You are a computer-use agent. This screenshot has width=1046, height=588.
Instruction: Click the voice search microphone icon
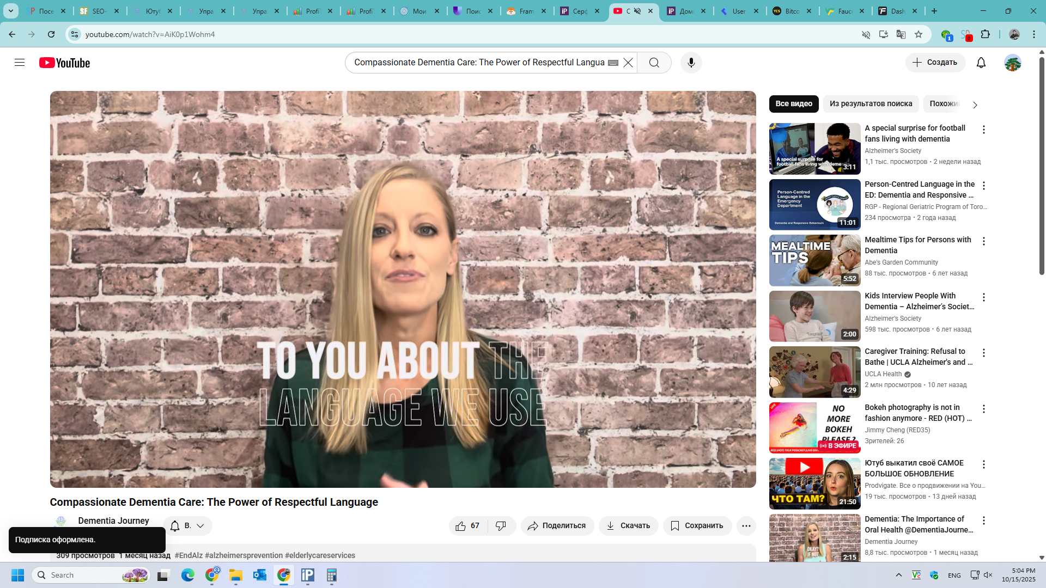tap(691, 63)
